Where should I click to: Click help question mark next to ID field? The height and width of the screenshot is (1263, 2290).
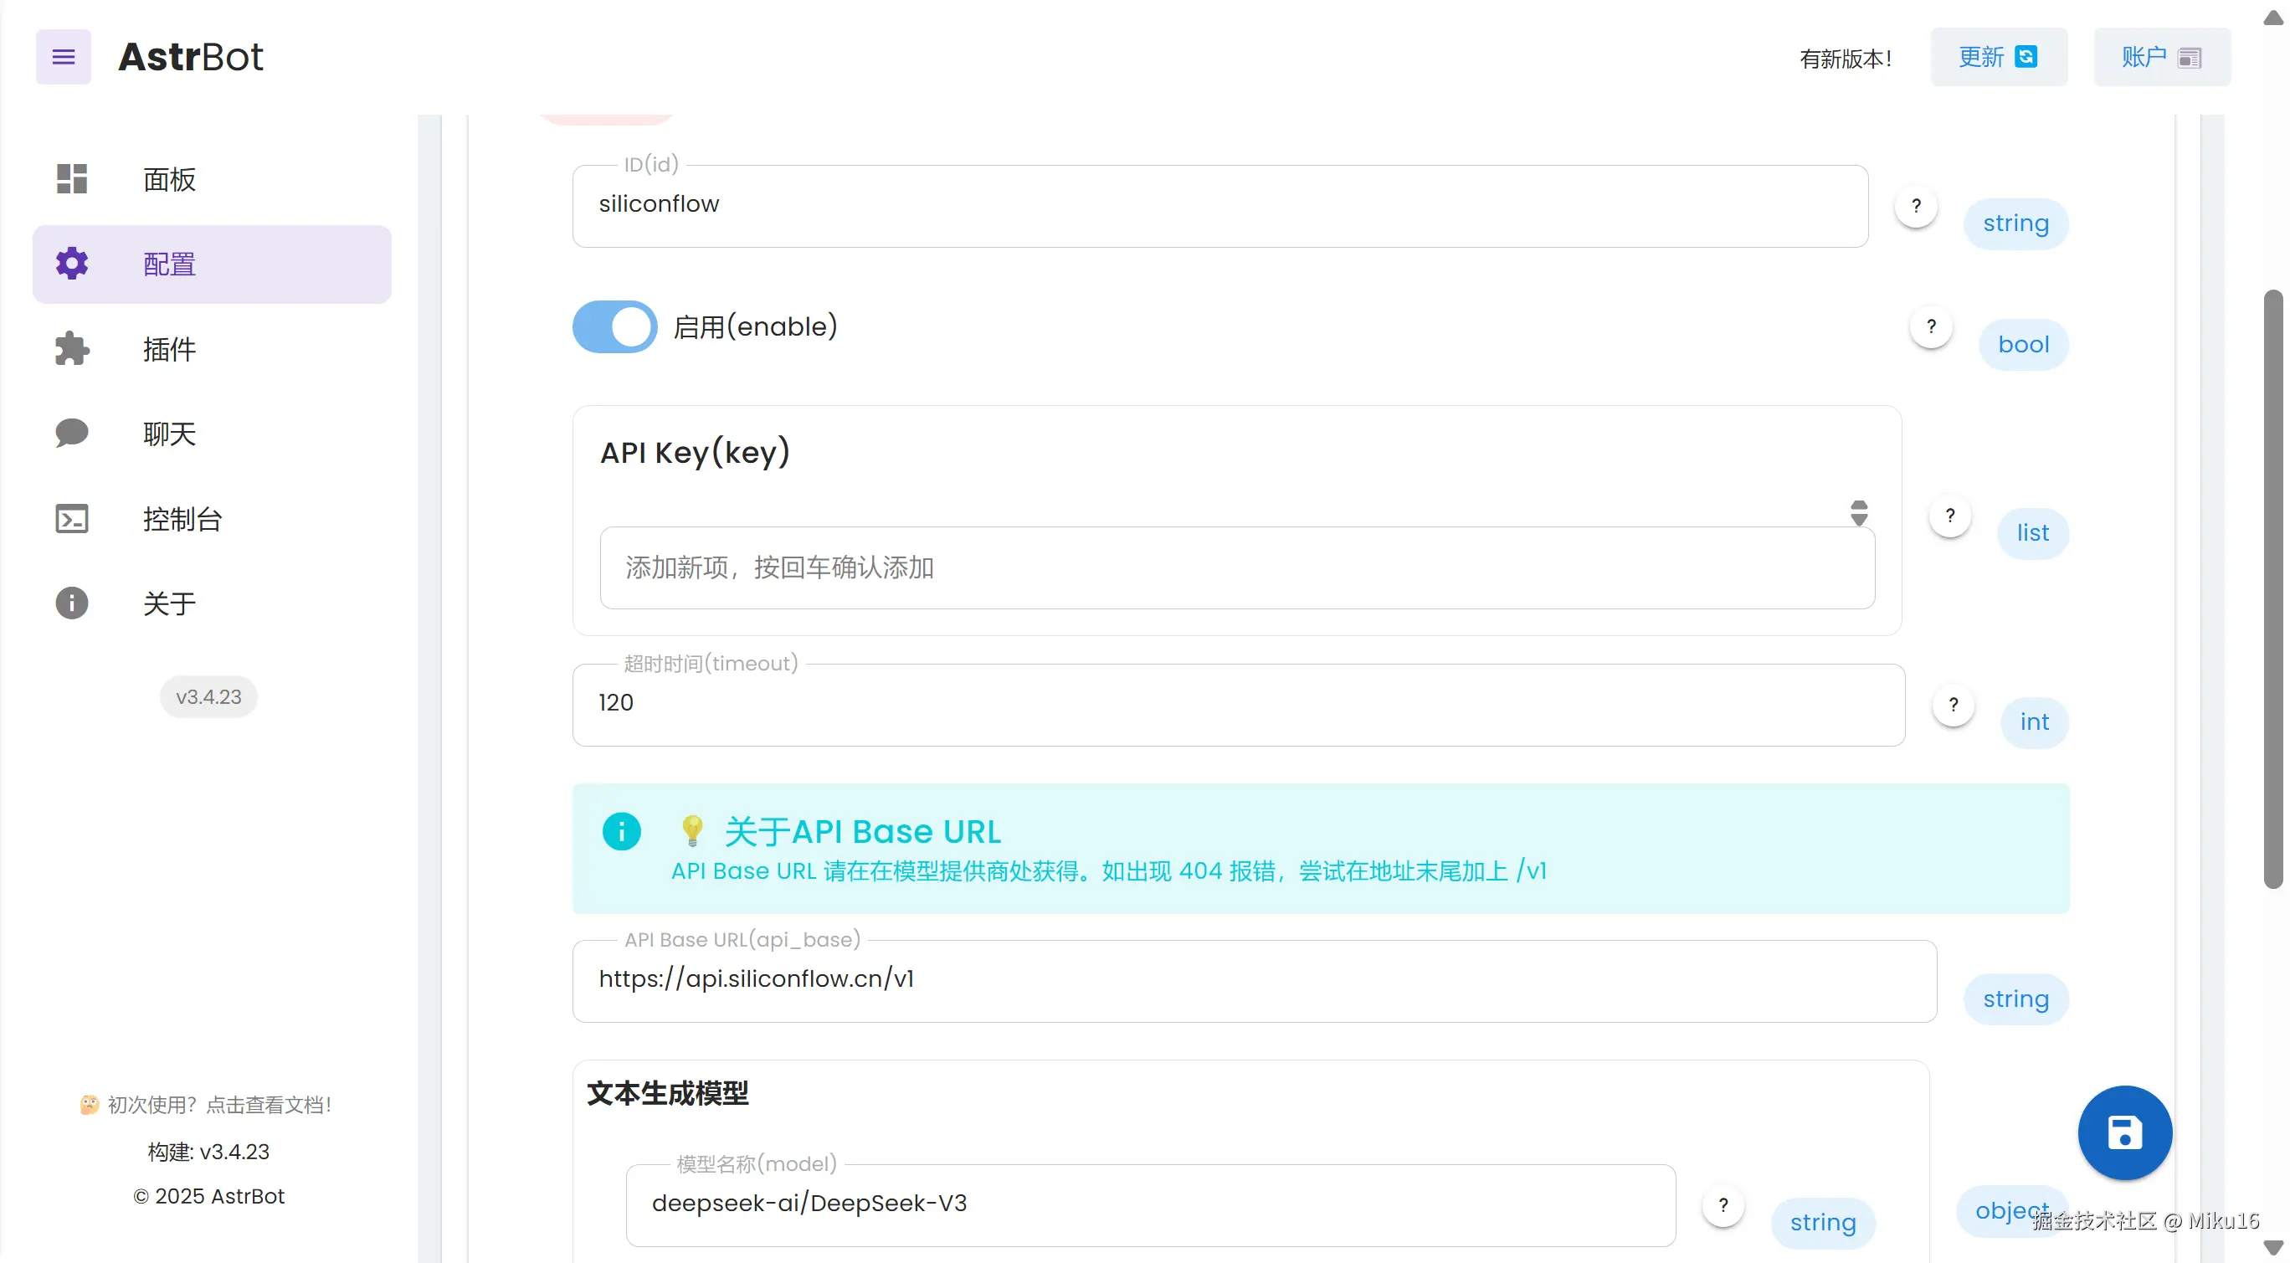(x=1916, y=206)
